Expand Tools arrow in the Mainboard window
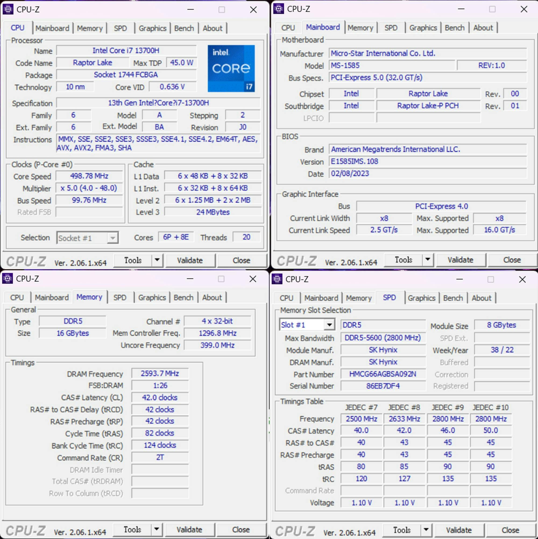The height and width of the screenshot is (539, 538). pos(428,260)
